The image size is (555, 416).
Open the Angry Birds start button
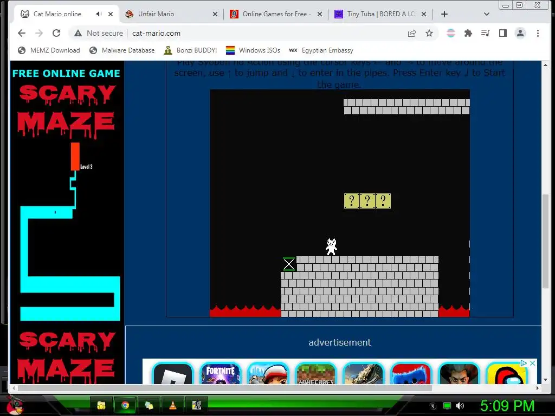[x=15, y=405]
